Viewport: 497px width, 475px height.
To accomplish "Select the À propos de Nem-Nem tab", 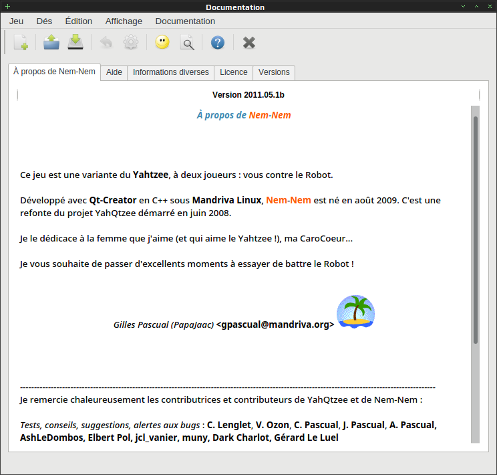I will (54, 72).
